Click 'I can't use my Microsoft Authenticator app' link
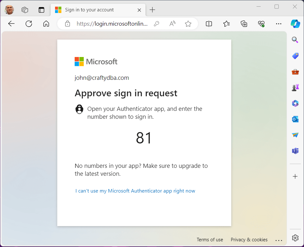304x247 pixels. (x=135, y=191)
